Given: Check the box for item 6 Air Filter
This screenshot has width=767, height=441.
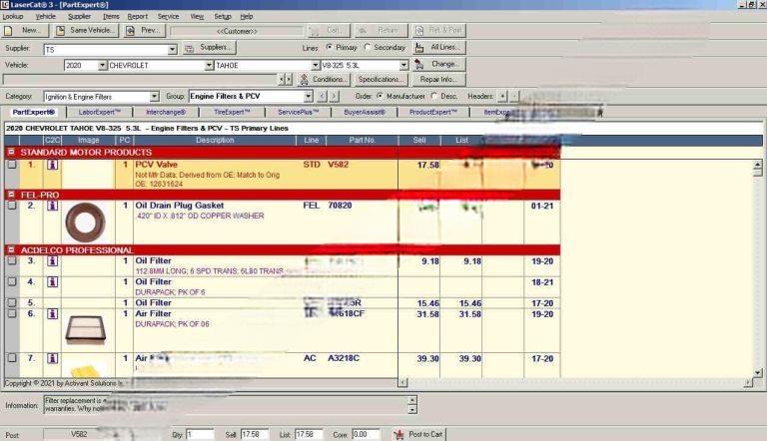Looking at the screenshot, I should coord(12,313).
